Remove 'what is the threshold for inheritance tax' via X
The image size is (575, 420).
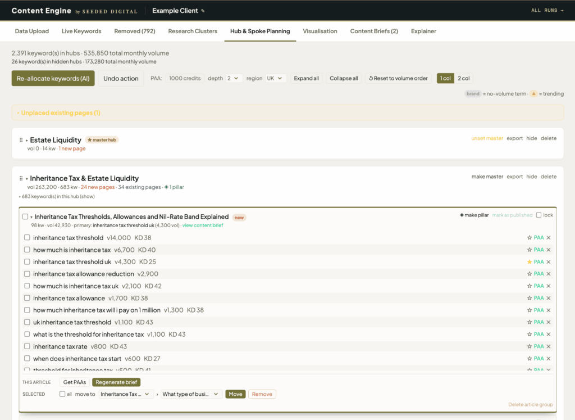pos(549,335)
